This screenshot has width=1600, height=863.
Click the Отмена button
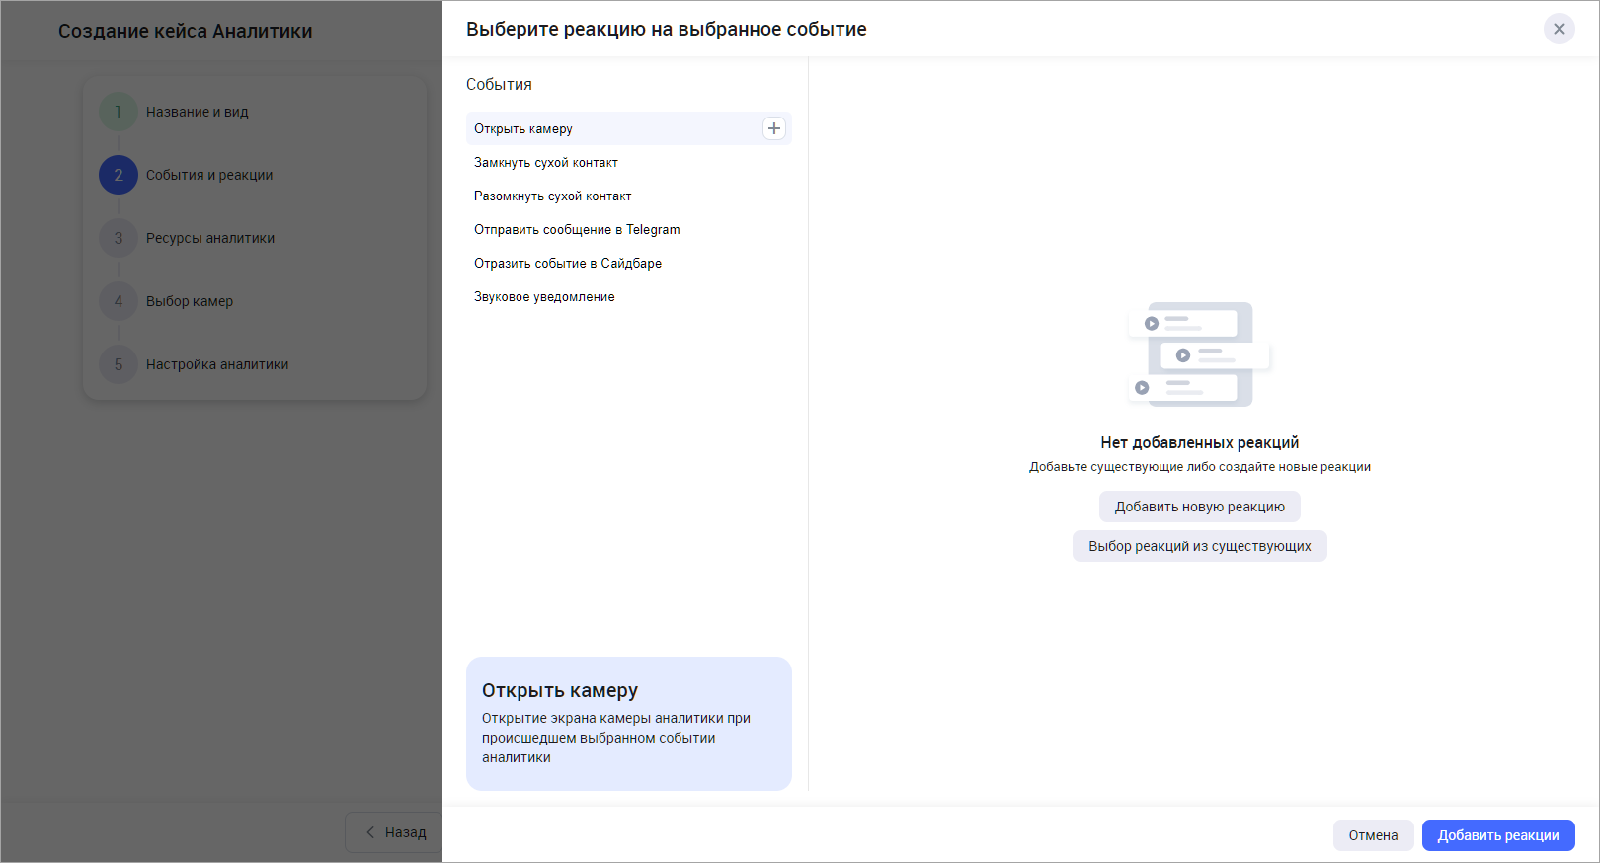click(1373, 835)
